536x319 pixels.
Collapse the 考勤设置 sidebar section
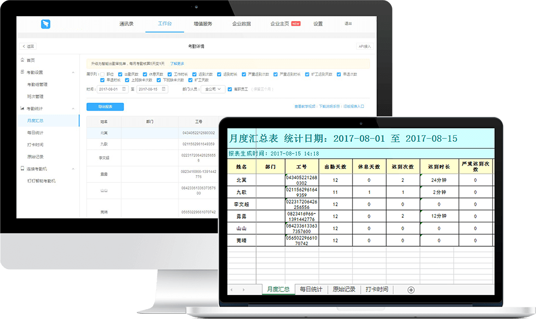73,72
